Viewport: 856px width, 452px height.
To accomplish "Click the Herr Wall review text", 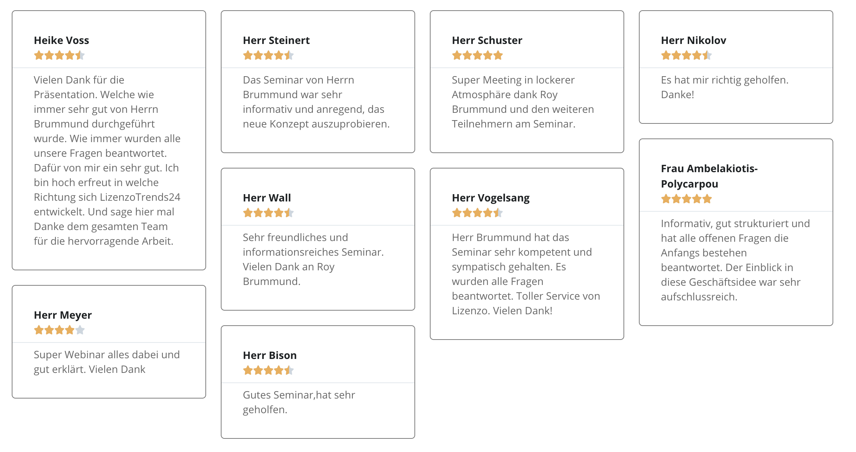I will 313,259.
